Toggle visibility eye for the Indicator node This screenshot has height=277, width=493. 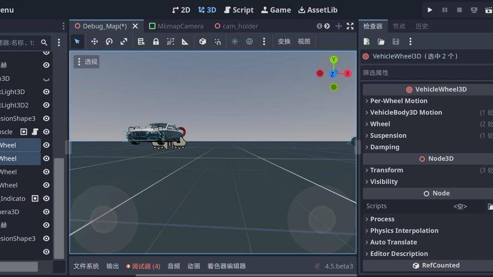pos(47,198)
